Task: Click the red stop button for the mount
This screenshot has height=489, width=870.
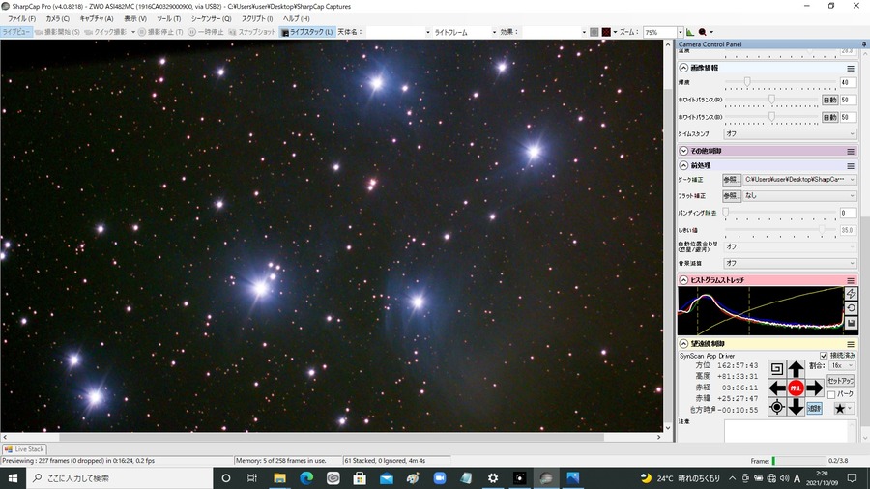Action: (x=796, y=388)
